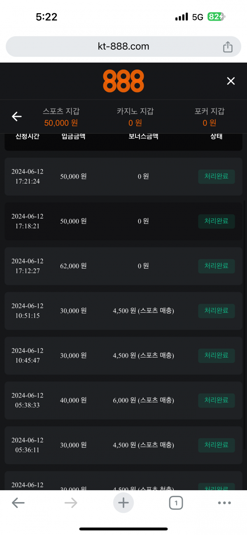Tap browser back navigation arrow

tap(18, 502)
